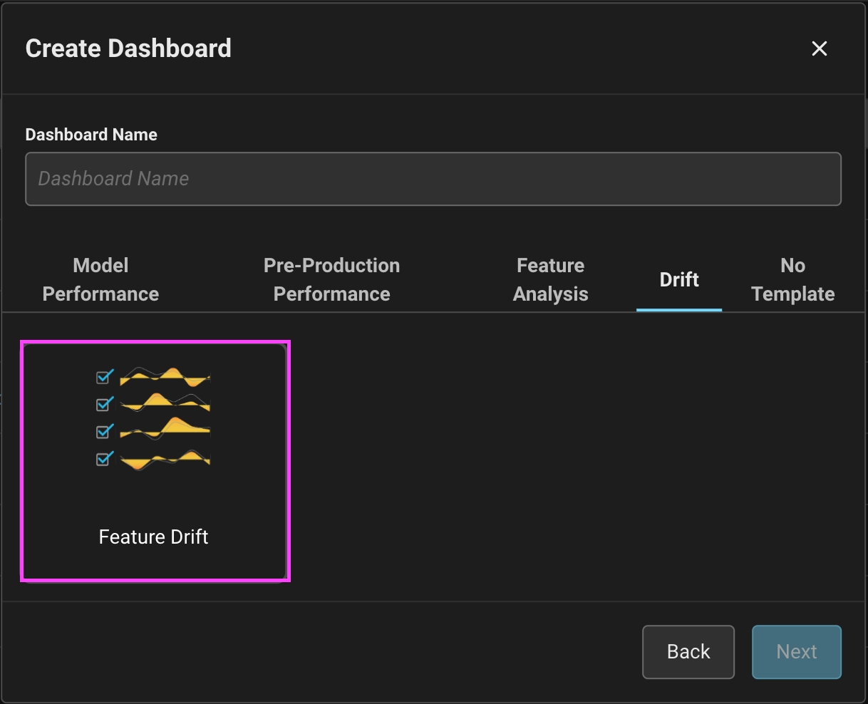Click the Feature Drift card label
The width and height of the screenshot is (868, 704).
click(153, 537)
